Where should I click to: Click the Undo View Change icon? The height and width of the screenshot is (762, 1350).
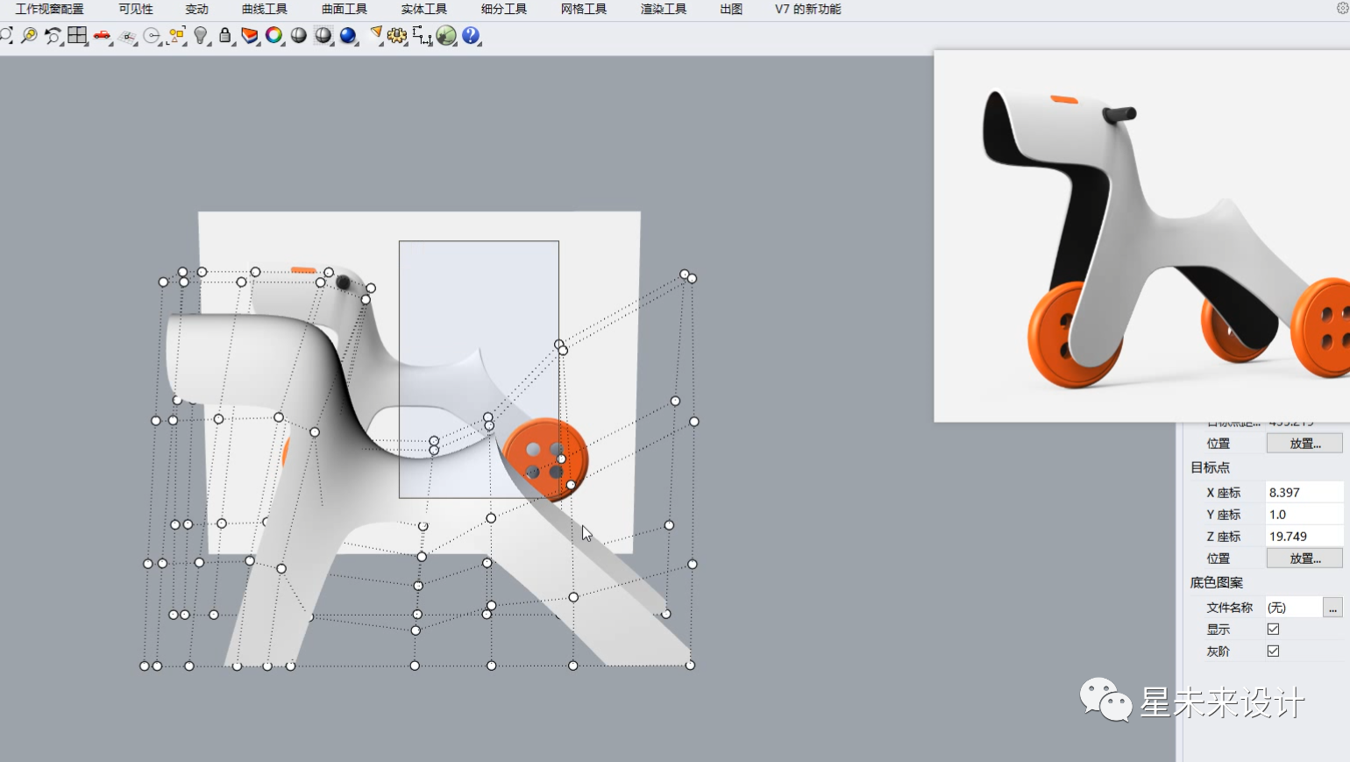53,36
